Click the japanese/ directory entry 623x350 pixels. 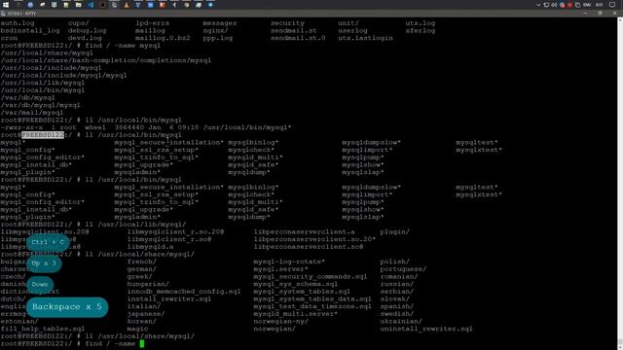tap(146, 314)
